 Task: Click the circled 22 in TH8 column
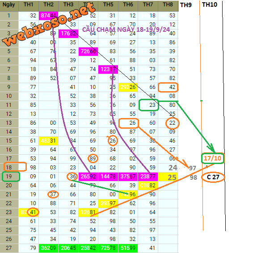point(171,123)
